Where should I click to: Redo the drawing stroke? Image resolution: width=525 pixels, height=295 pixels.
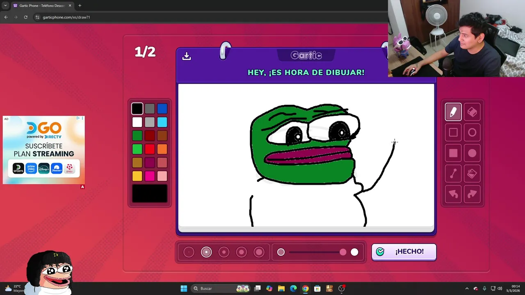click(x=472, y=194)
